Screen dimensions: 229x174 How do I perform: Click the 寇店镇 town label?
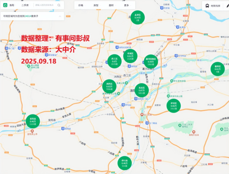coord(194,102)
